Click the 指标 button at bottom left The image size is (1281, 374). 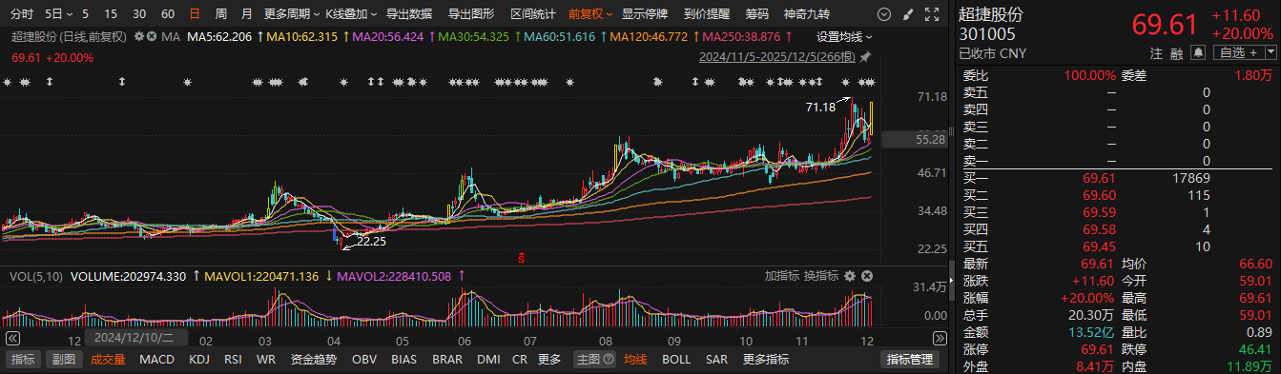click(22, 360)
